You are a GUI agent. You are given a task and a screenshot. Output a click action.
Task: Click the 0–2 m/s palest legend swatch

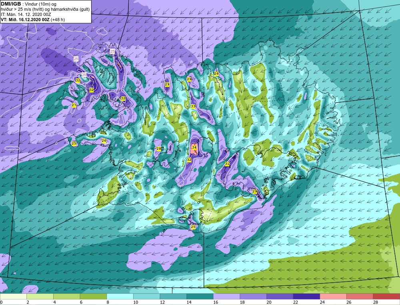click(x=13, y=297)
